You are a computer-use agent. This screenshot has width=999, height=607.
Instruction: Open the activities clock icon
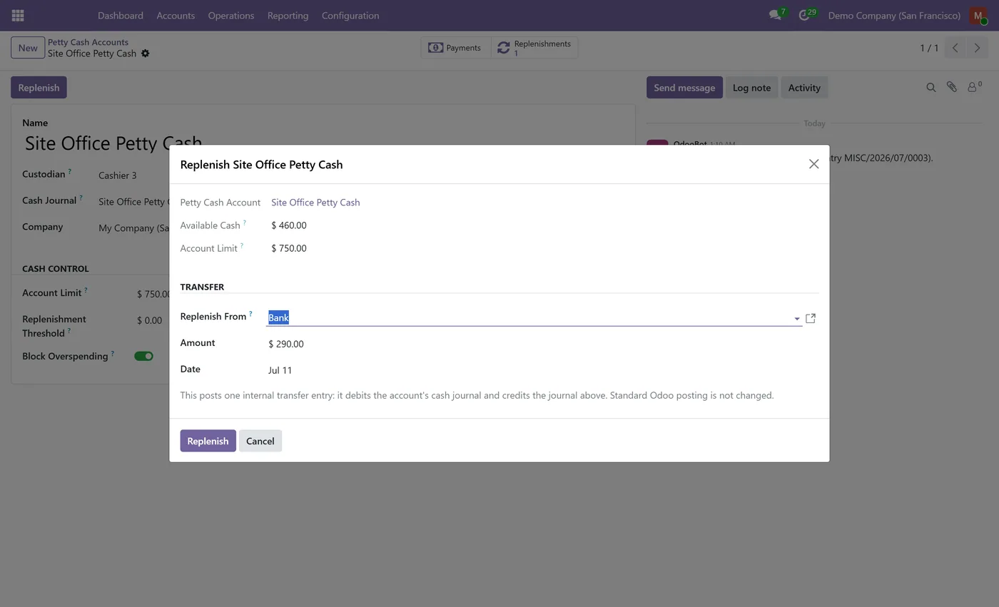804,15
